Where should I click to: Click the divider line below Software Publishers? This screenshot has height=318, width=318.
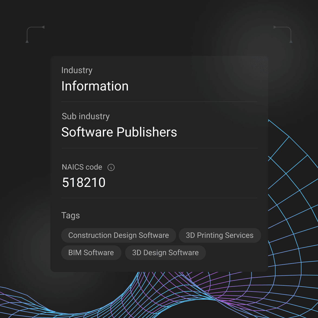pyautogui.click(x=159, y=148)
